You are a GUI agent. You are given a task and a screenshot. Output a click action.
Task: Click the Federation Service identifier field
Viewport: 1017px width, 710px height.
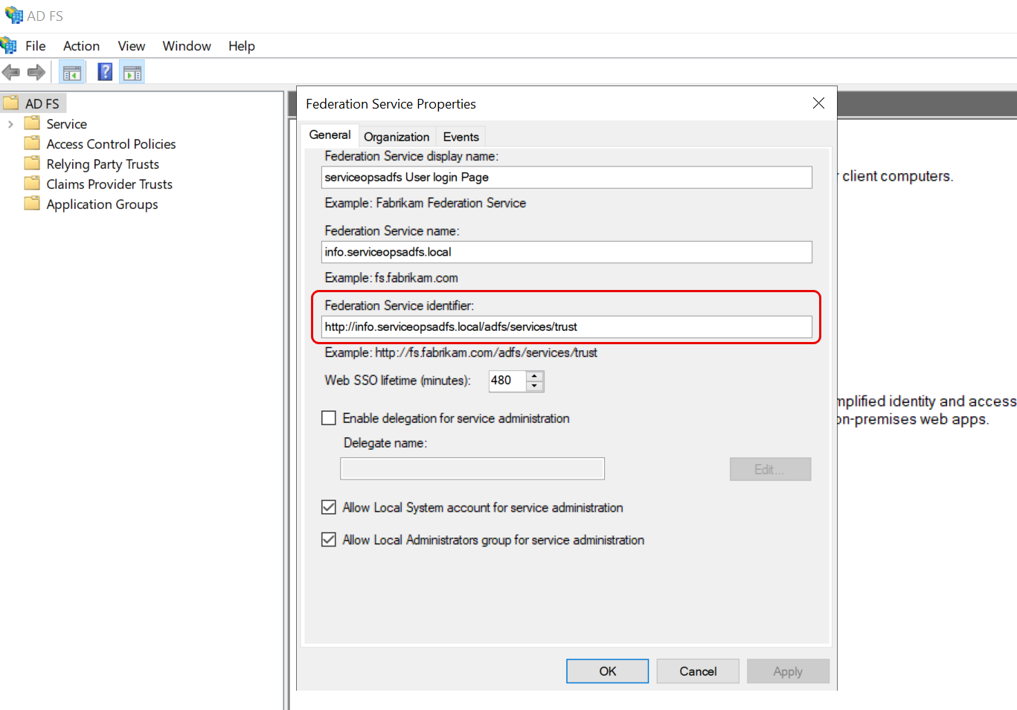(x=566, y=327)
